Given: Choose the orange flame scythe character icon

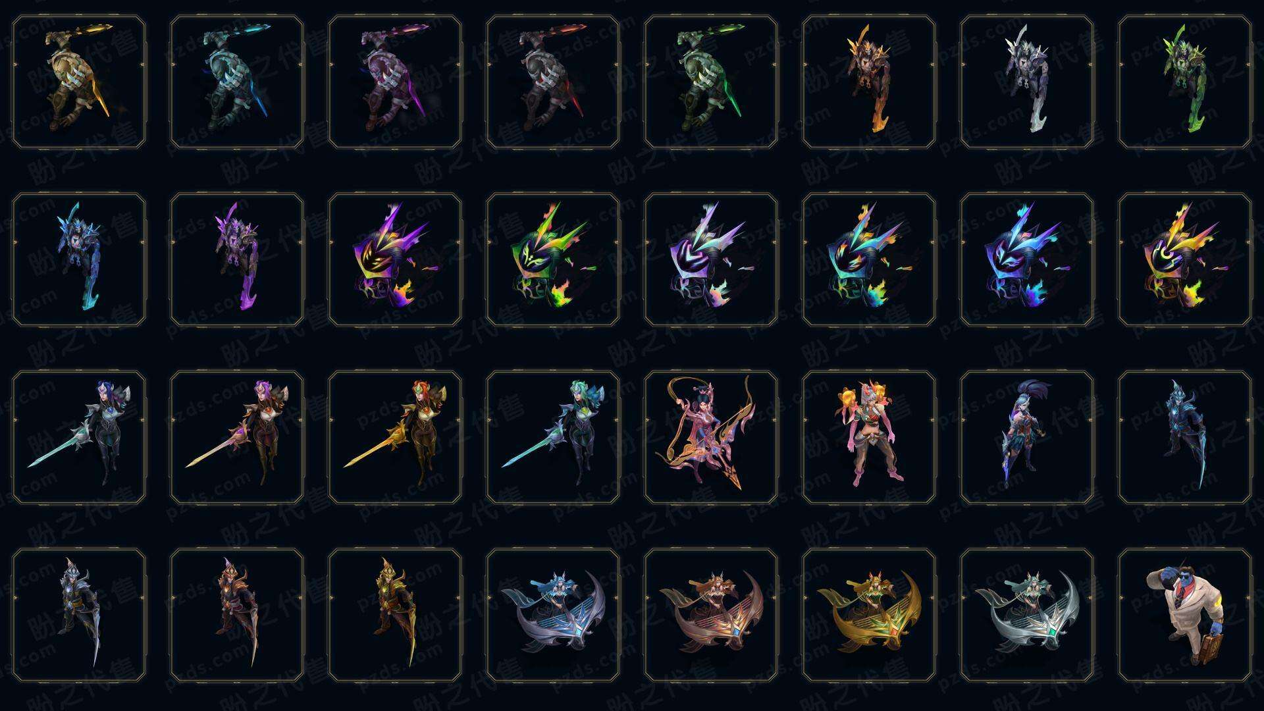Looking at the screenshot, I should pos(869,82).
